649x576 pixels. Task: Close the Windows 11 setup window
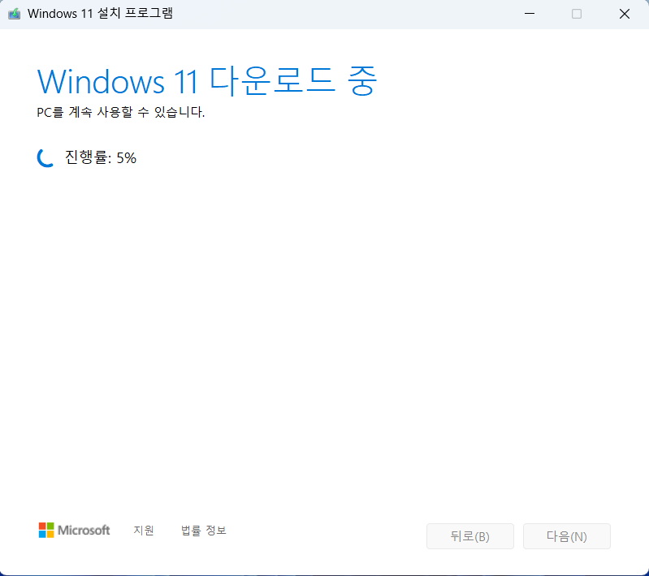624,14
